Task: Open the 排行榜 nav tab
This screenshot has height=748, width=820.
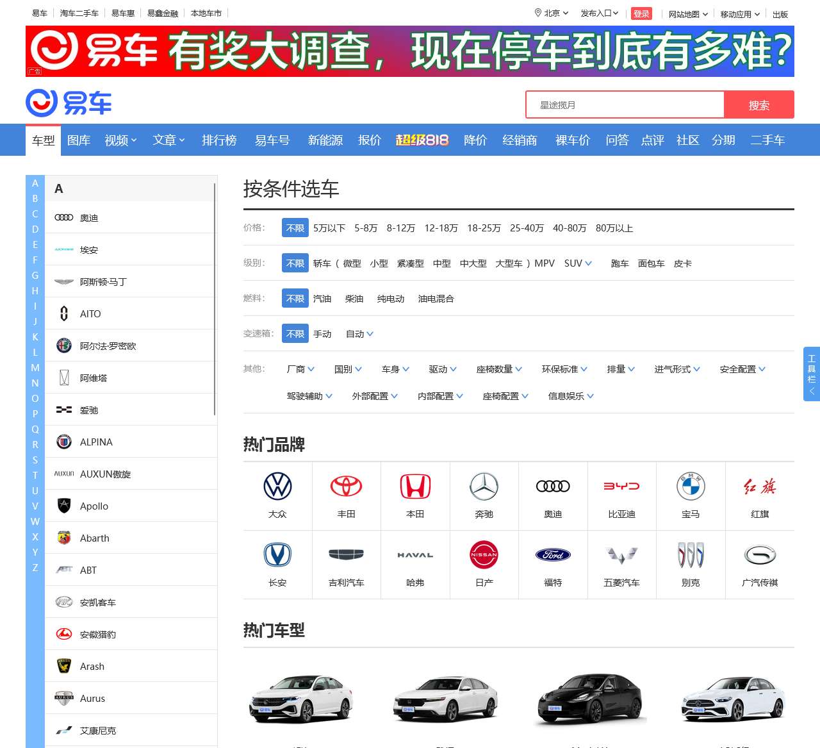Action: (x=219, y=140)
